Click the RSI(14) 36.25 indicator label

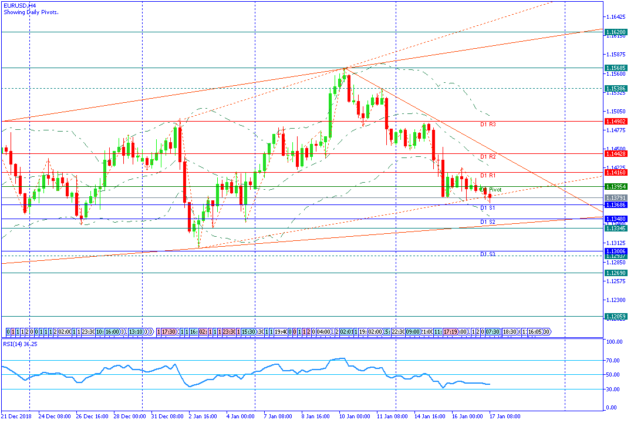coord(20,344)
